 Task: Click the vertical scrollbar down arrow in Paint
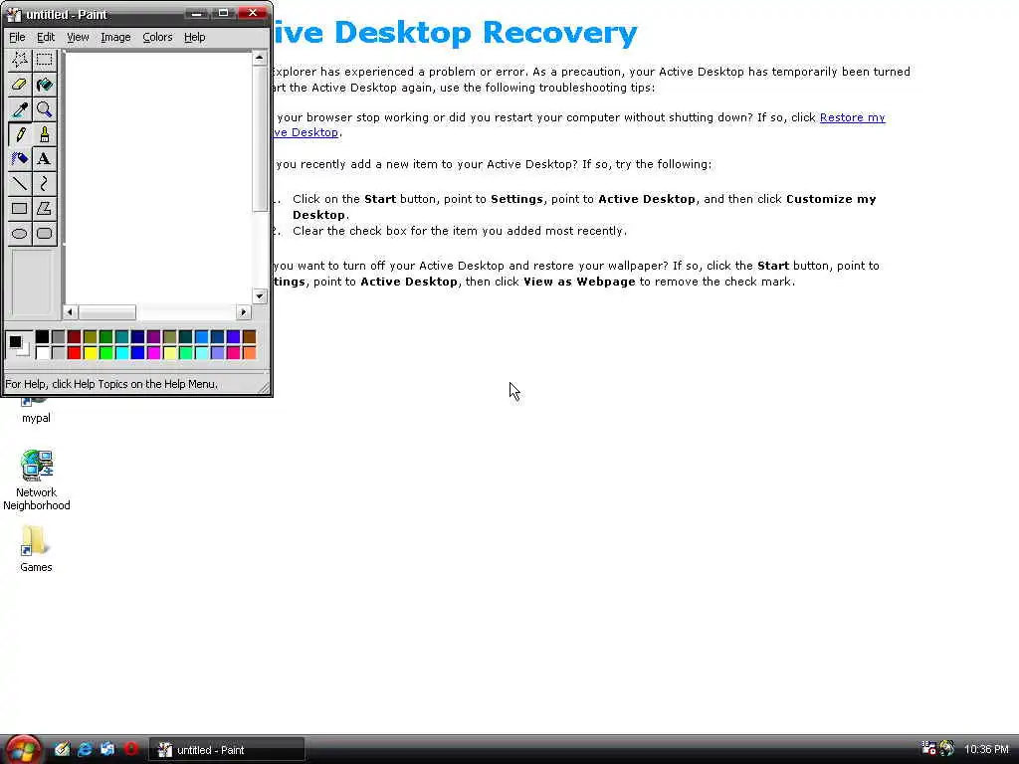pos(260,296)
